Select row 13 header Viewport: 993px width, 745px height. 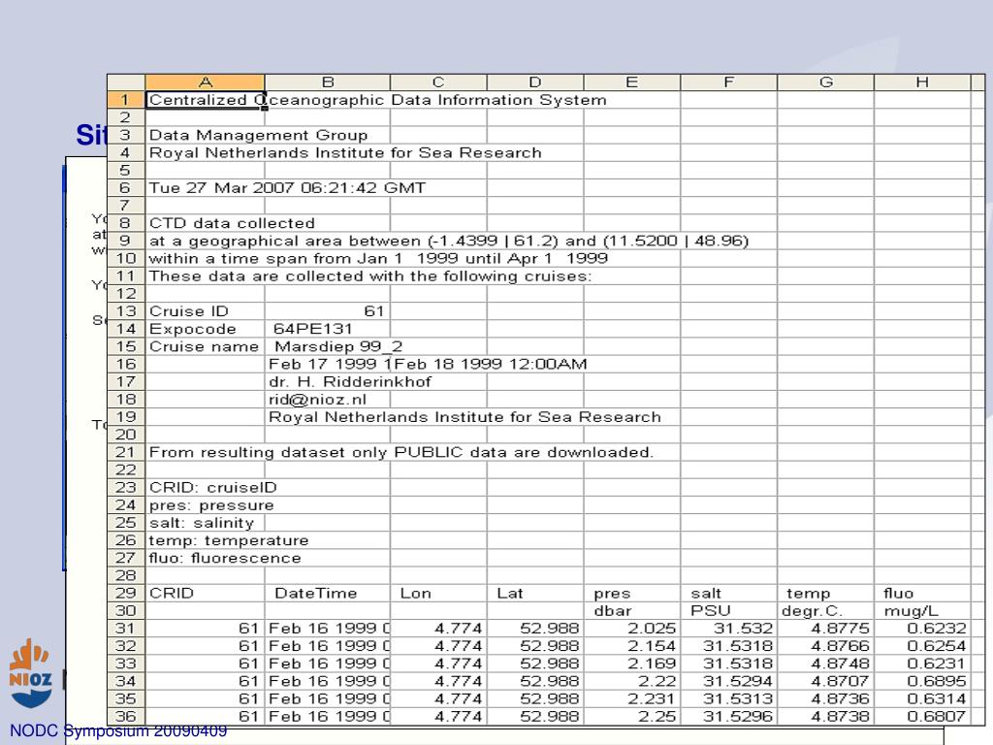(126, 311)
